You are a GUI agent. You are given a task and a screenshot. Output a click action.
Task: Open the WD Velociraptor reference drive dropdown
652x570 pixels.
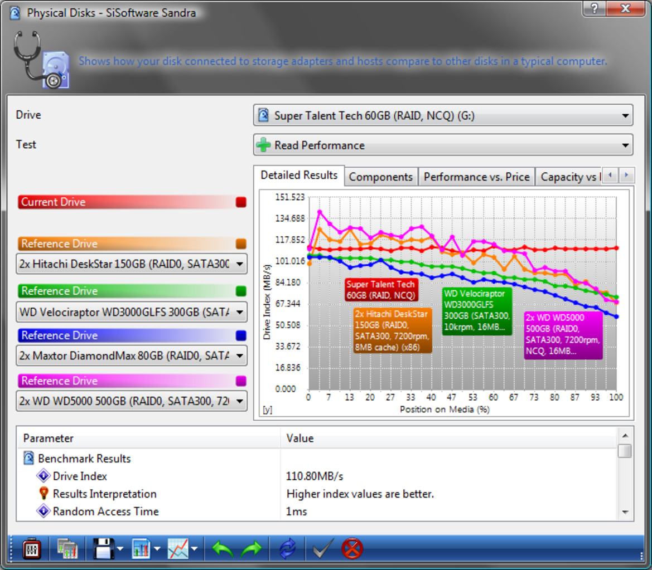(132, 312)
